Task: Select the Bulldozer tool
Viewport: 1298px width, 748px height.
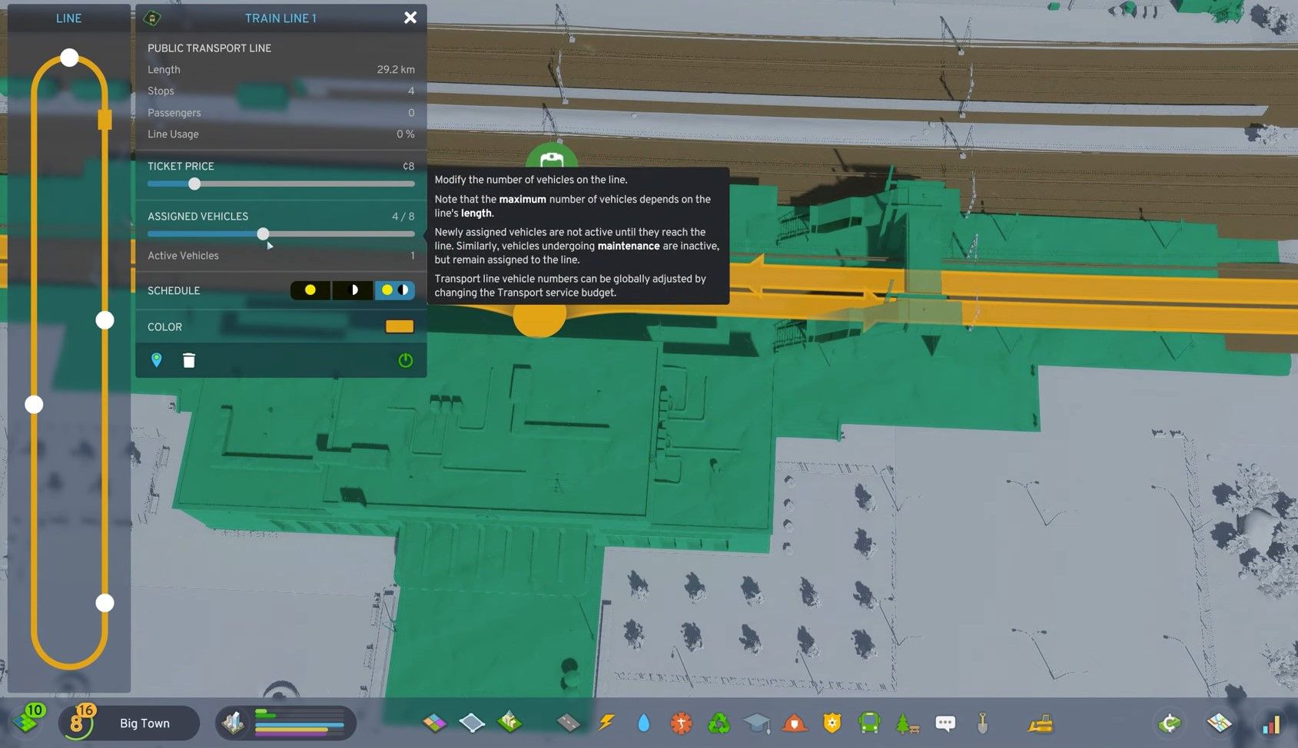Action: click(x=1041, y=723)
